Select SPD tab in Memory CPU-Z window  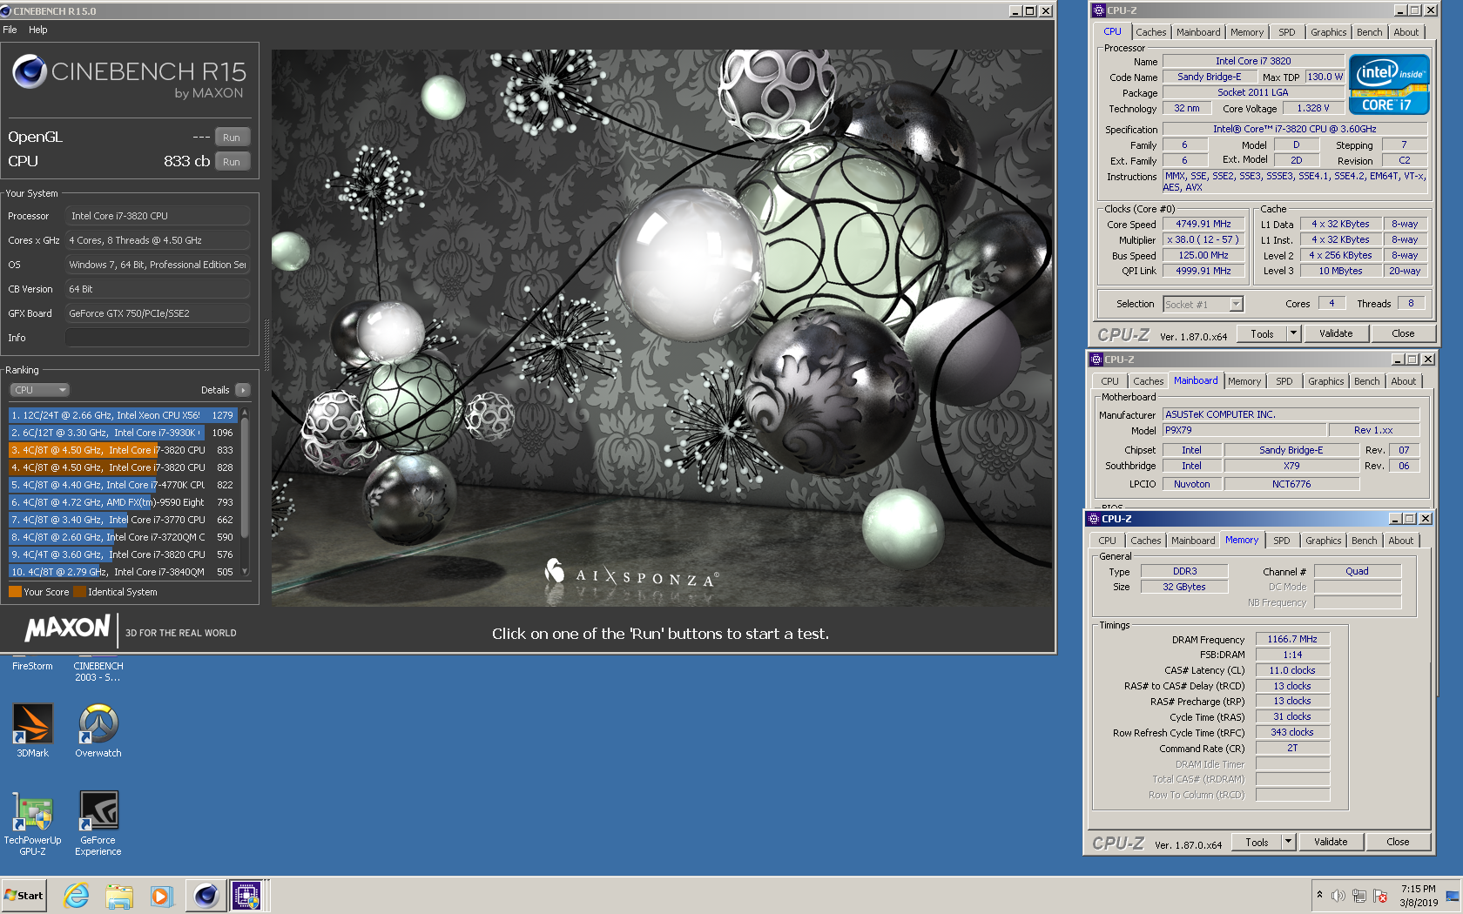[1282, 541]
